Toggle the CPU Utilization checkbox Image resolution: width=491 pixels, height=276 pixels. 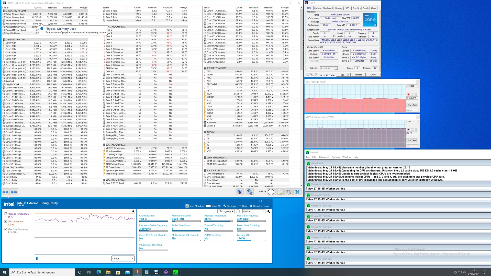[x=6, y=222]
